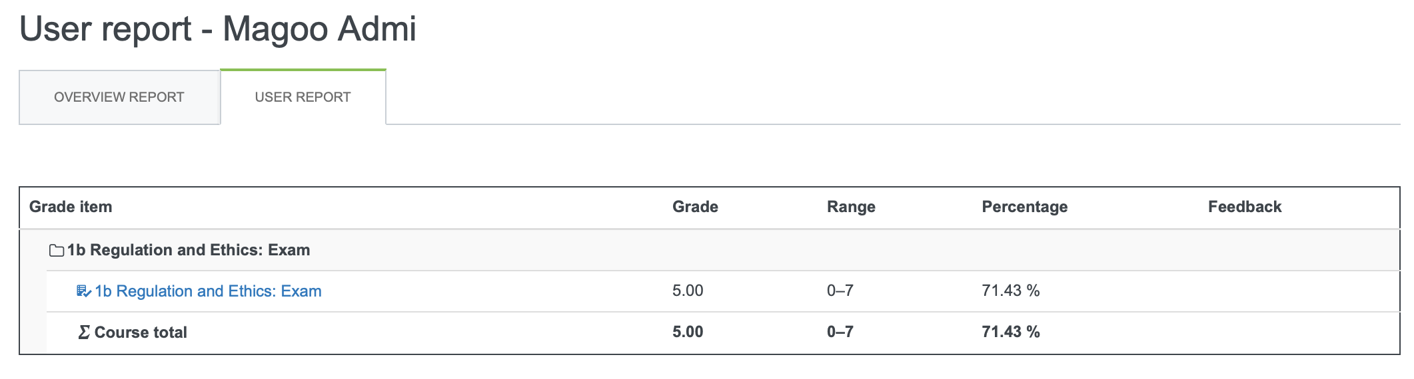This screenshot has width=1414, height=379.
Task: Click the bold course total percentage
Action: pyautogui.click(x=1011, y=332)
